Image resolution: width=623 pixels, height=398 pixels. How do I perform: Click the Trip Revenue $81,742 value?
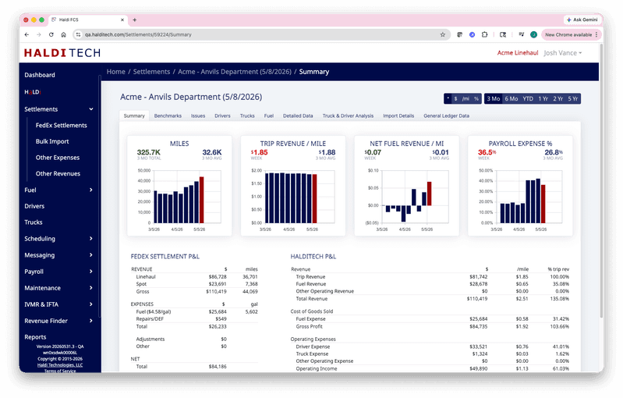(479, 277)
